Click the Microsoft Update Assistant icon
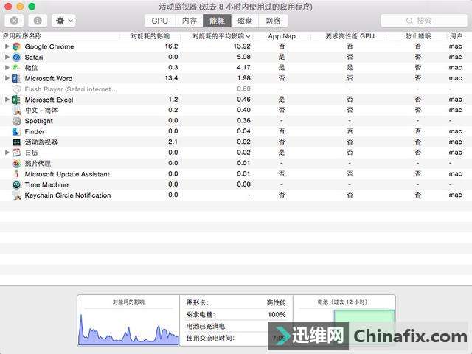The image size is (472, 354). [16, 174]
